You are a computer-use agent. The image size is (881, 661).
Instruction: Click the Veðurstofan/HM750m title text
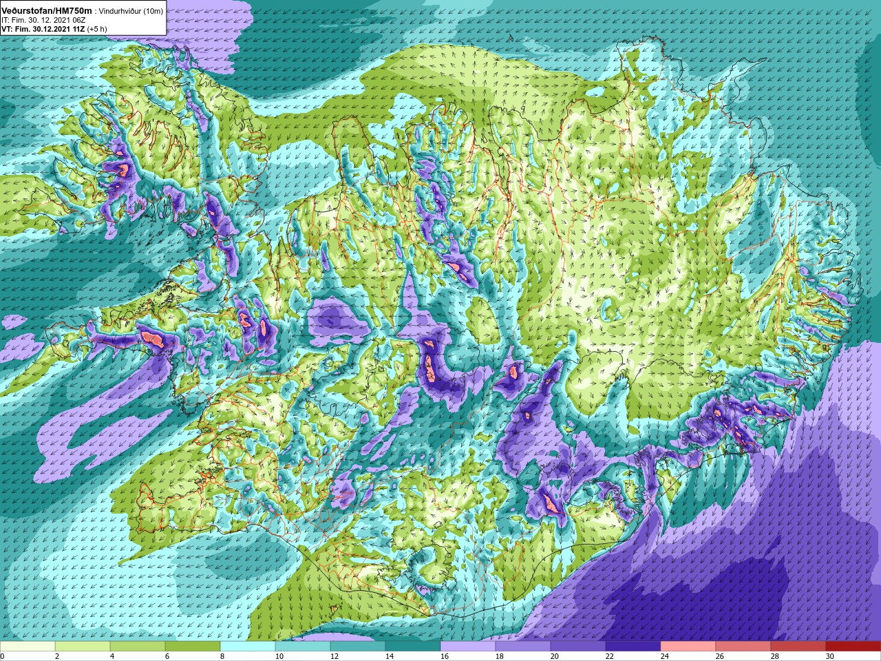(x=47, y=10)
